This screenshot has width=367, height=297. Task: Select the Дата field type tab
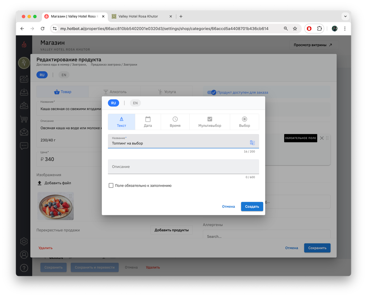tap(148, 122)
